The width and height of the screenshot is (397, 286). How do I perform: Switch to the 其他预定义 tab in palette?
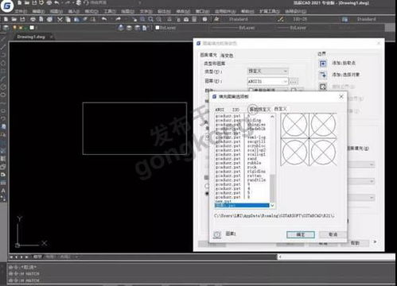pos(260,109)
